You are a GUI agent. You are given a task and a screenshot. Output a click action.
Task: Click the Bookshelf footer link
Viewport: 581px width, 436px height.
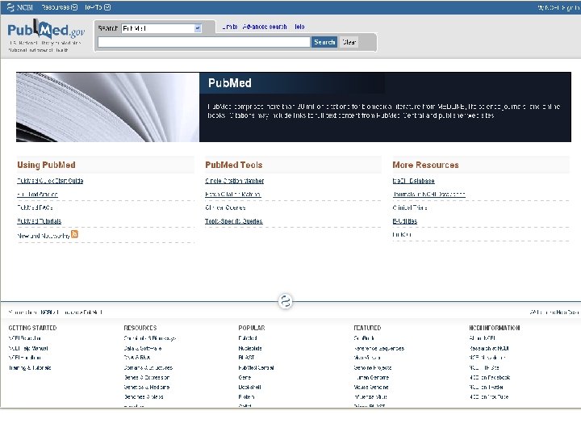tap(249, 387)
